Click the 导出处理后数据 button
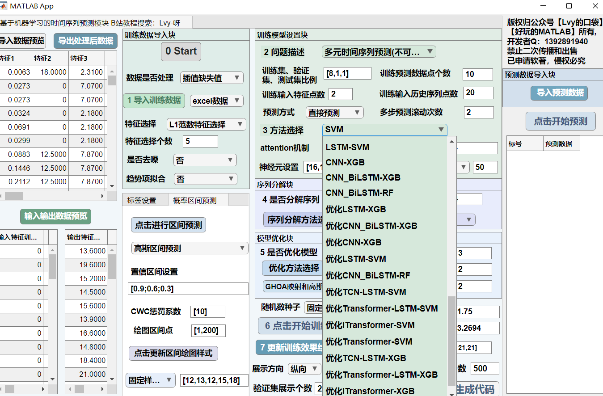The height and width of the screenshot is (396, 603). [x=85, y=41]
